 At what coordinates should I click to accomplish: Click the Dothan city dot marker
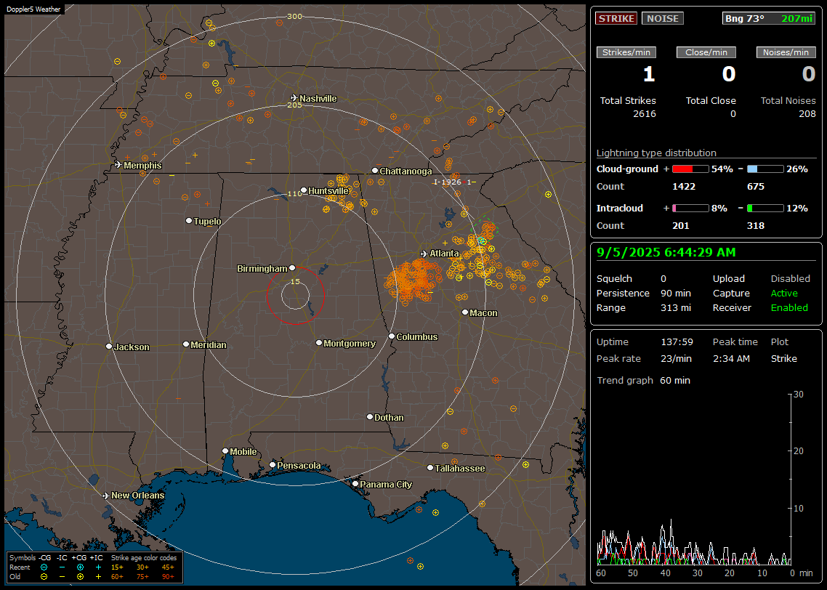[x=370, y=416]
